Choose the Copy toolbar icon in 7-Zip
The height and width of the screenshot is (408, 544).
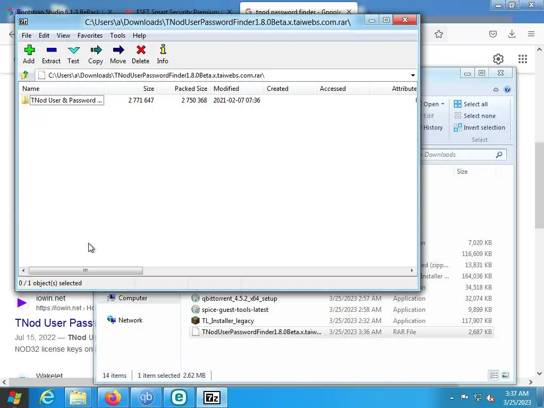tap(96, 55)
